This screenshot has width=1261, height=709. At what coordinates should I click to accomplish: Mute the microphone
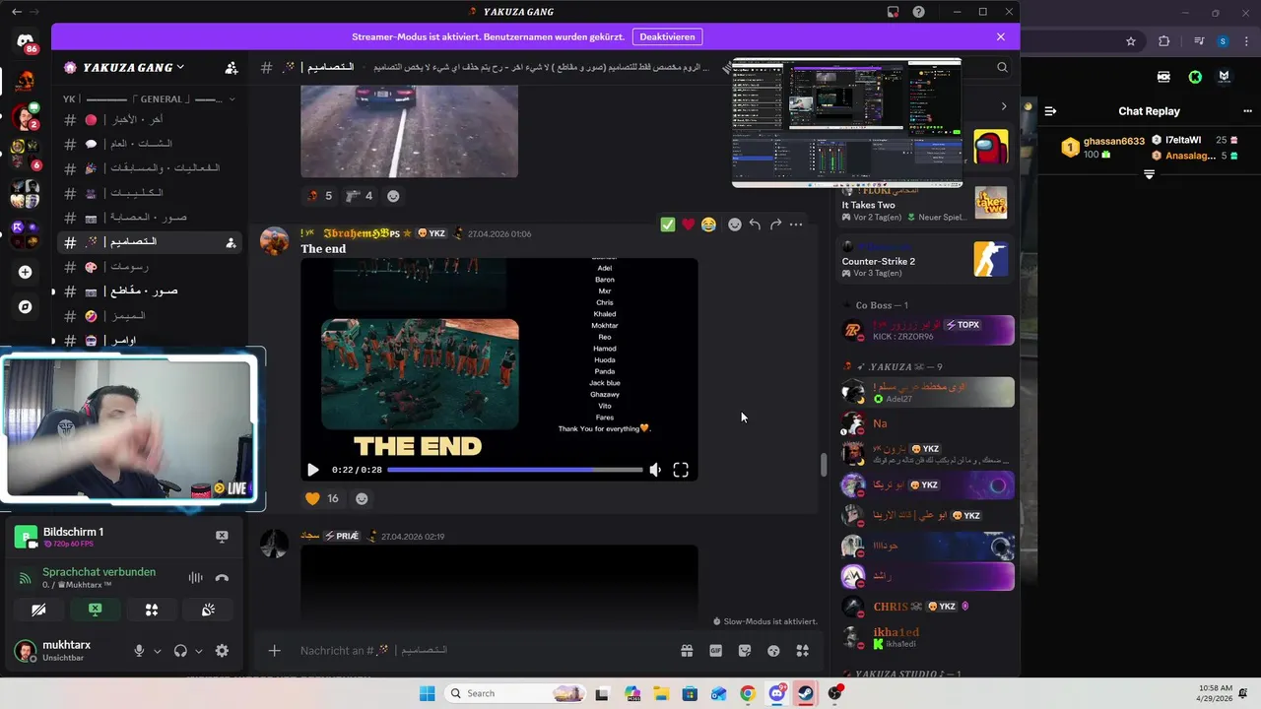click(139, 651)
